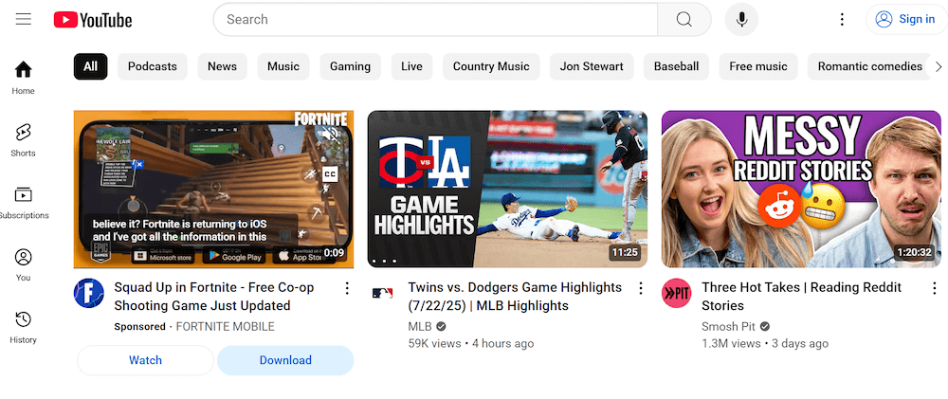
Task: Open Shorts from the sidebar
Action: click(23, 139)
